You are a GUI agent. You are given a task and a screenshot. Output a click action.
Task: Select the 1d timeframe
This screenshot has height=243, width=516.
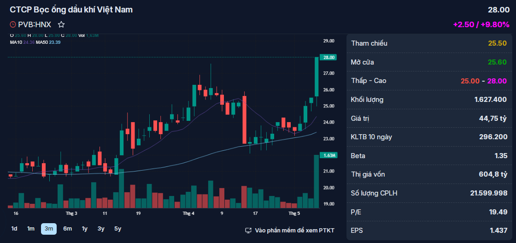pyautogui.click(x=14, y=229)
